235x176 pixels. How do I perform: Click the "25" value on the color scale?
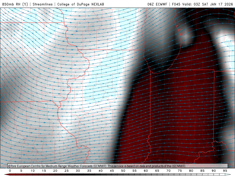coord(67,171)
